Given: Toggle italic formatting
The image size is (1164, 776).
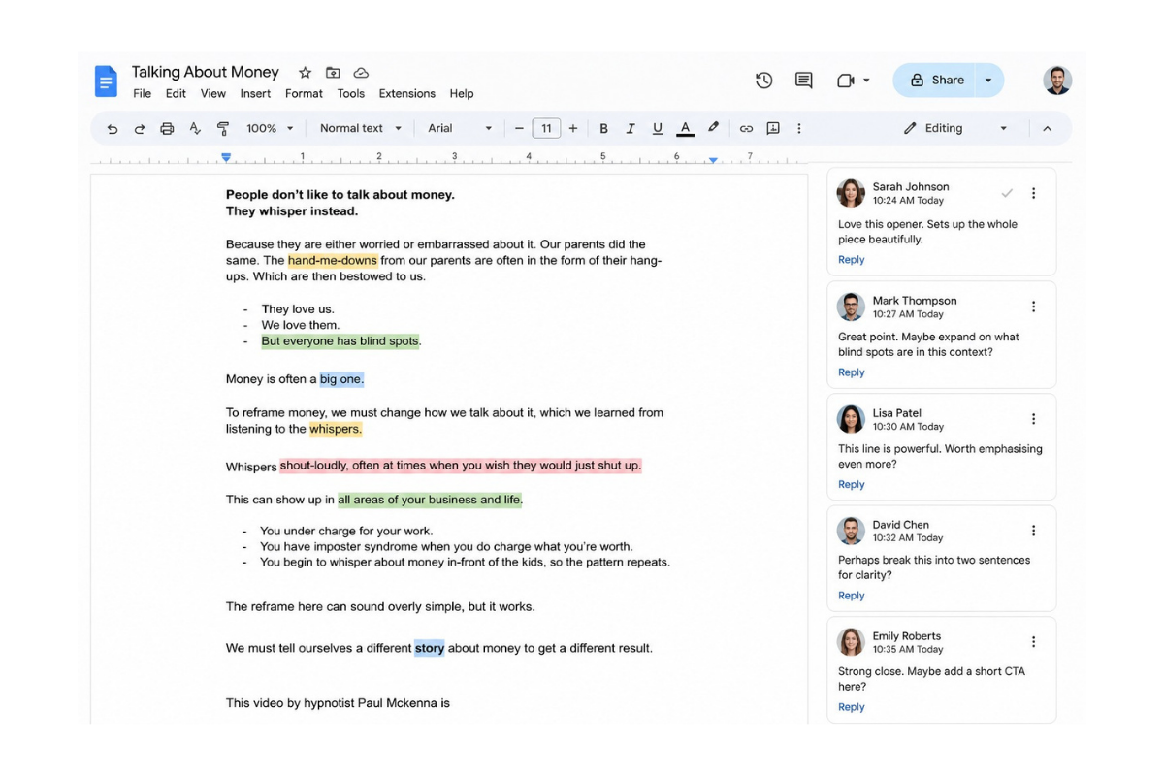Looking at the screenshot, I should [630, 128].
